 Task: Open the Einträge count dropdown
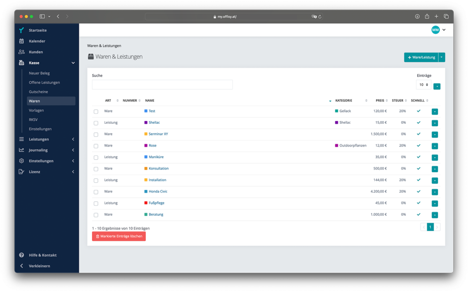pyautogui.click(x=423, y=85)
